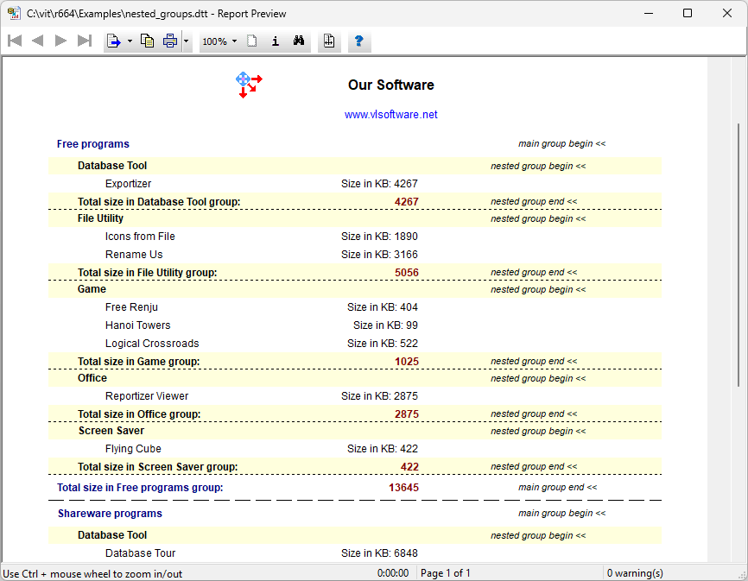Click 'Size in KB: 99'

pyautogui.click(x=385, y=325)
